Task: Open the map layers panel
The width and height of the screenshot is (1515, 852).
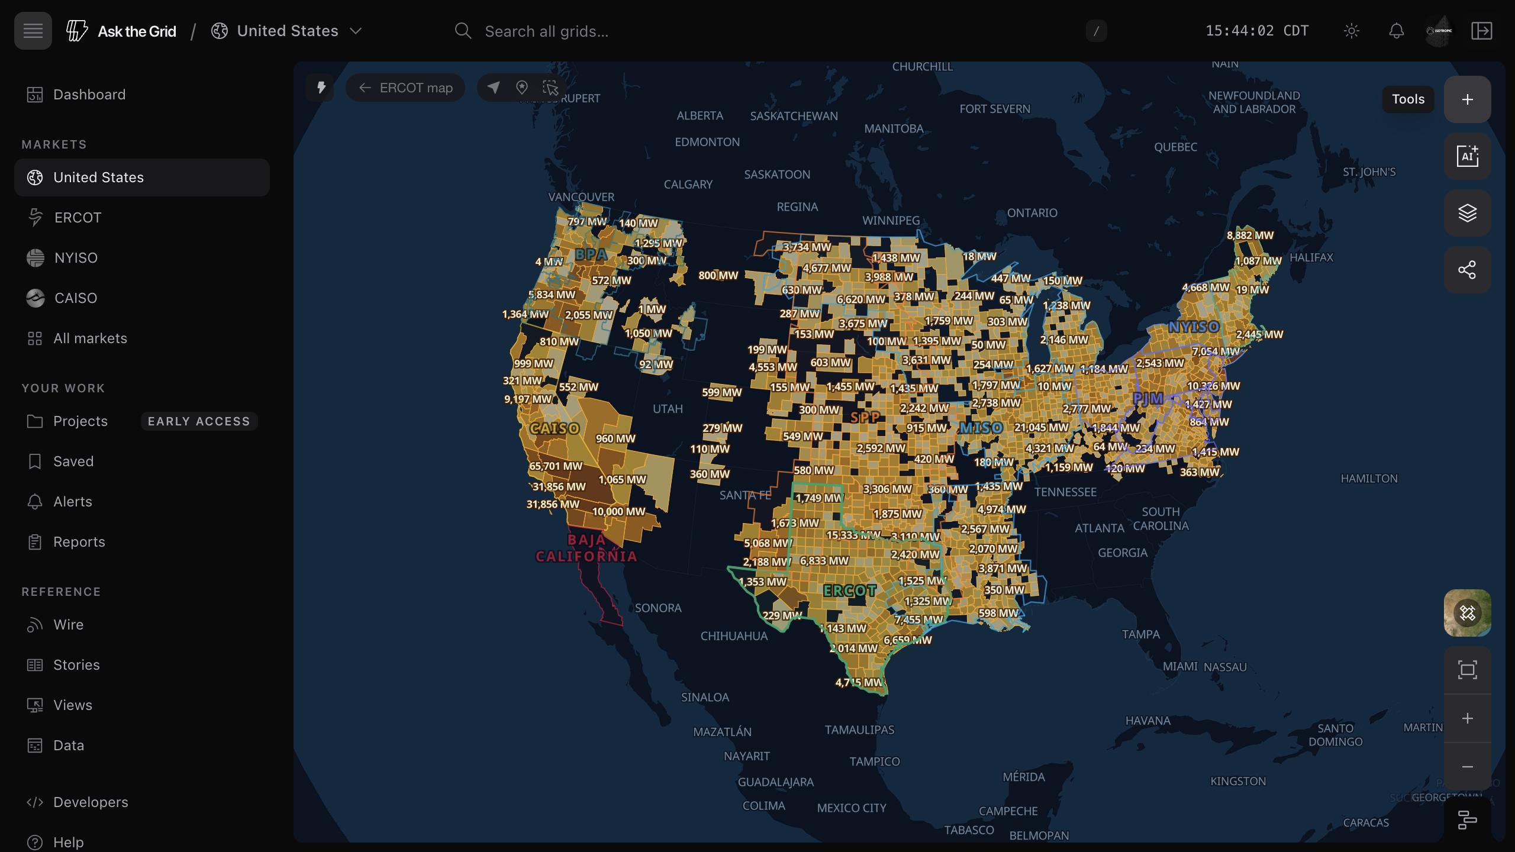Action: pos(1468,213)
